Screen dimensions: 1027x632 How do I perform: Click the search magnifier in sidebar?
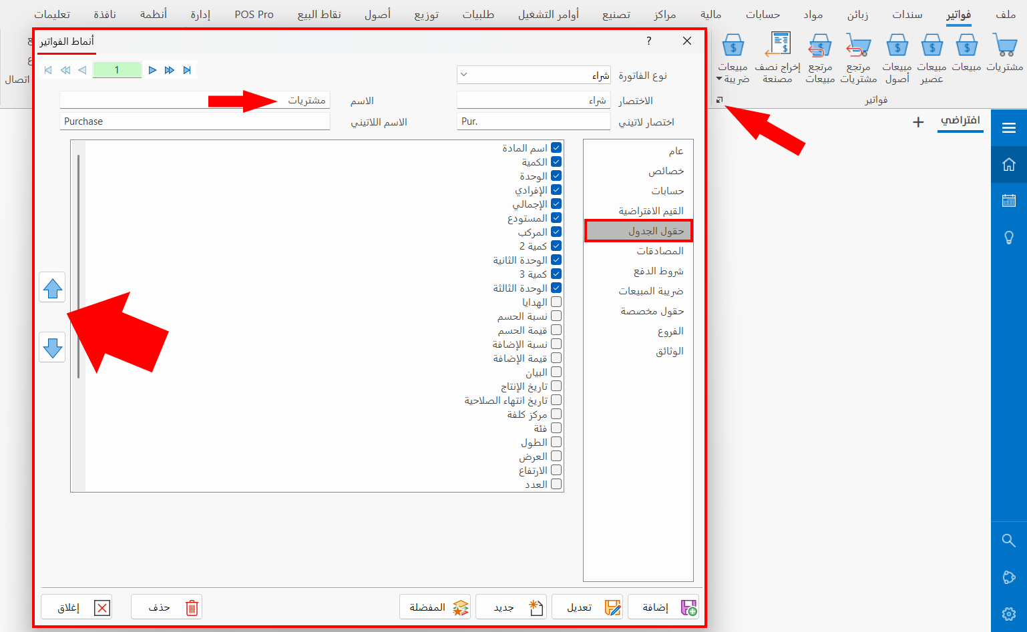point(1008,540)
